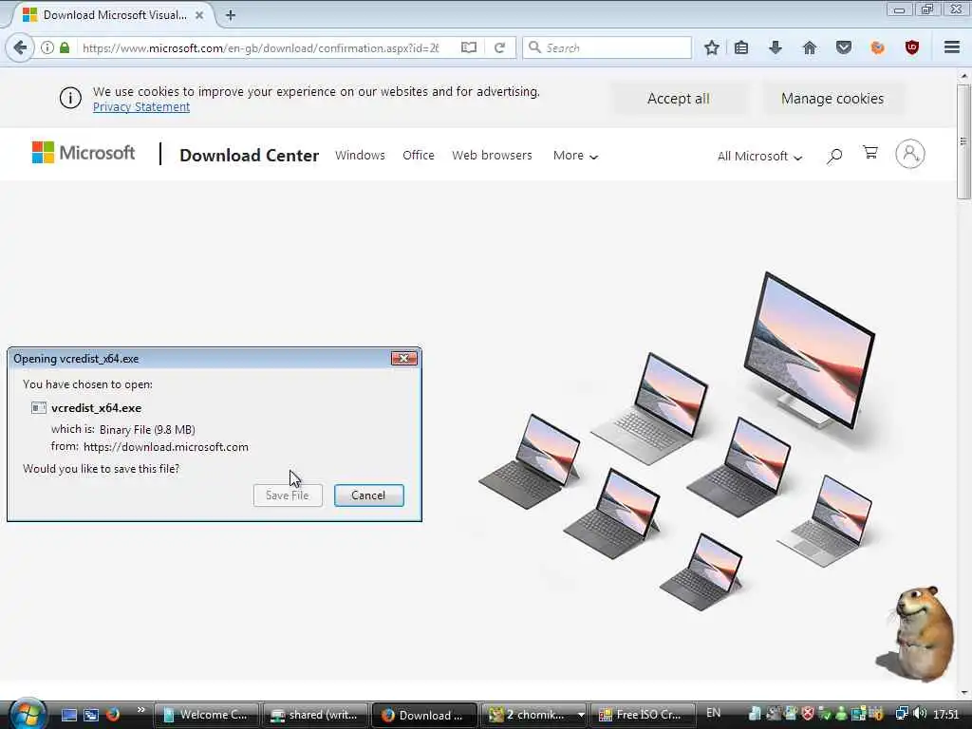
Task: Open the Privacy Statement link
Action: tap(141, 106)
